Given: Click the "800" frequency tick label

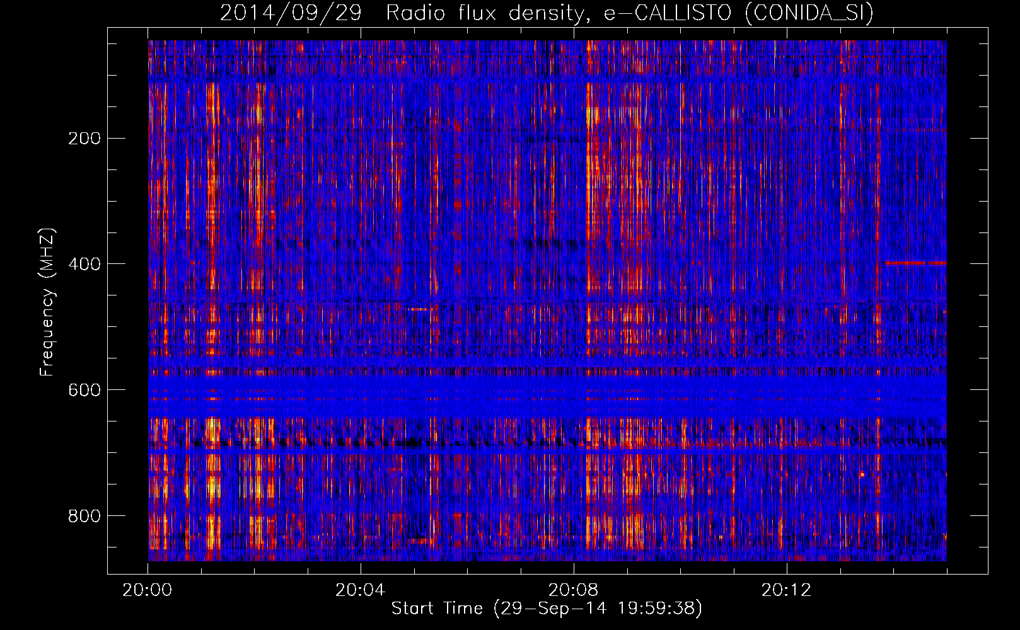Looking at the screenshot, I should point(84,516).
